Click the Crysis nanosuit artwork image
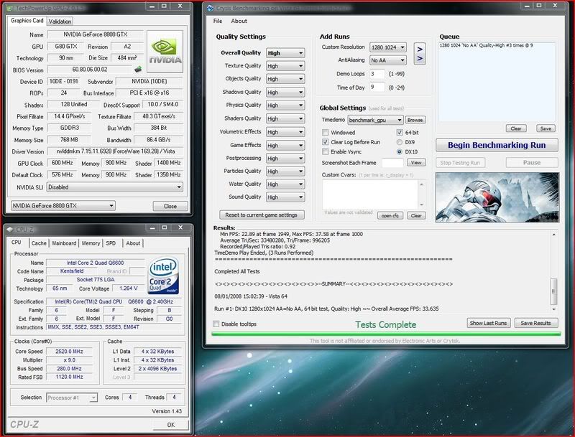The width and height of the screenshot is (575, 437). click(x=497, y=197)
